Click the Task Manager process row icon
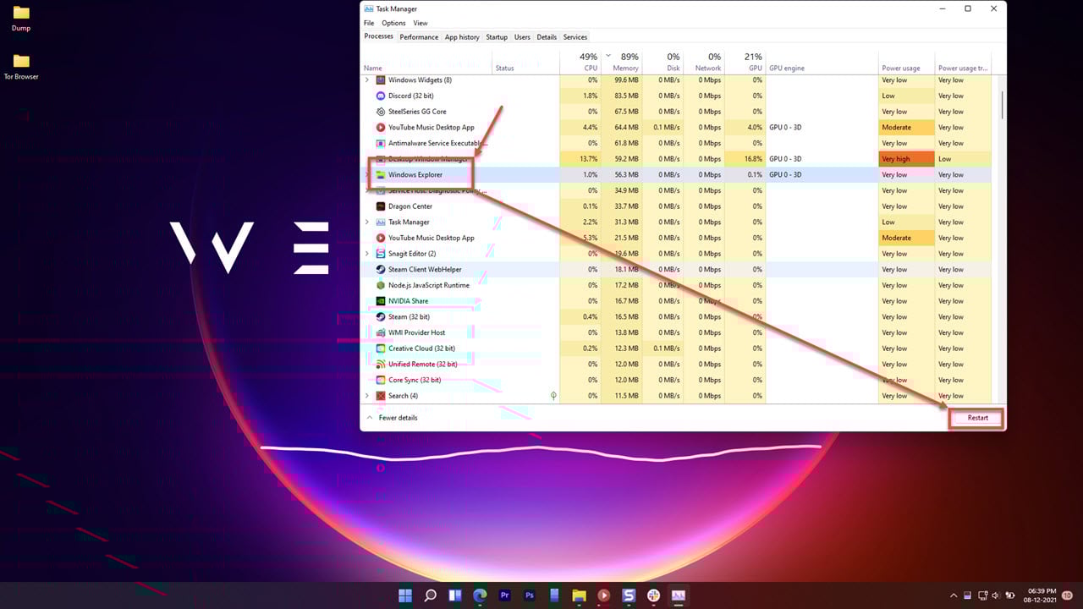 click(x=381, y=222)
